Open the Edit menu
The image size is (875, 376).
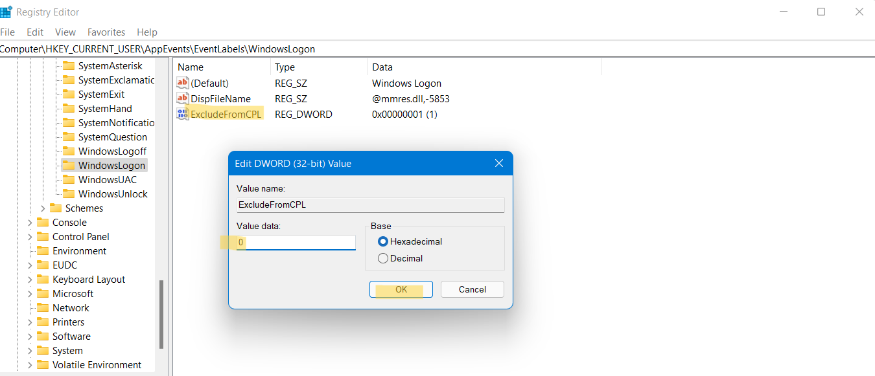pyautogui.click(x=35, y=32)
